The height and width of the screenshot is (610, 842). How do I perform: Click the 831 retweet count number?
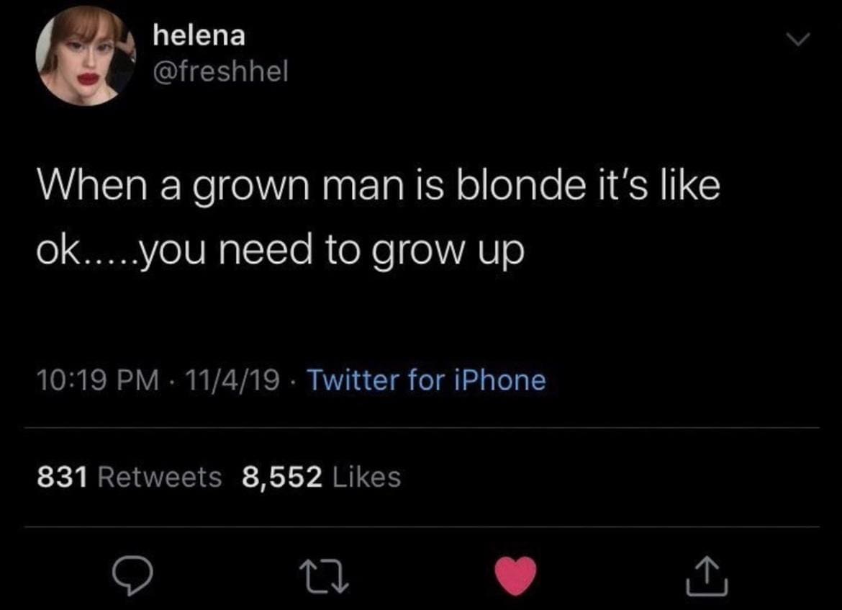[62, 477]
